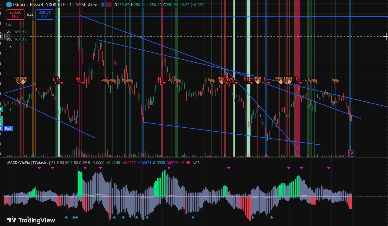
Task: Click the leftmost bear emoji cluster on the chart
Action: pos(21,80)
